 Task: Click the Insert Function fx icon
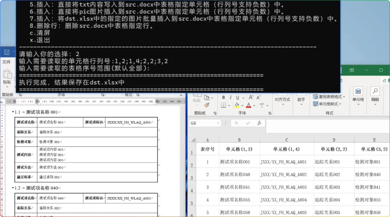coord(259,123)
